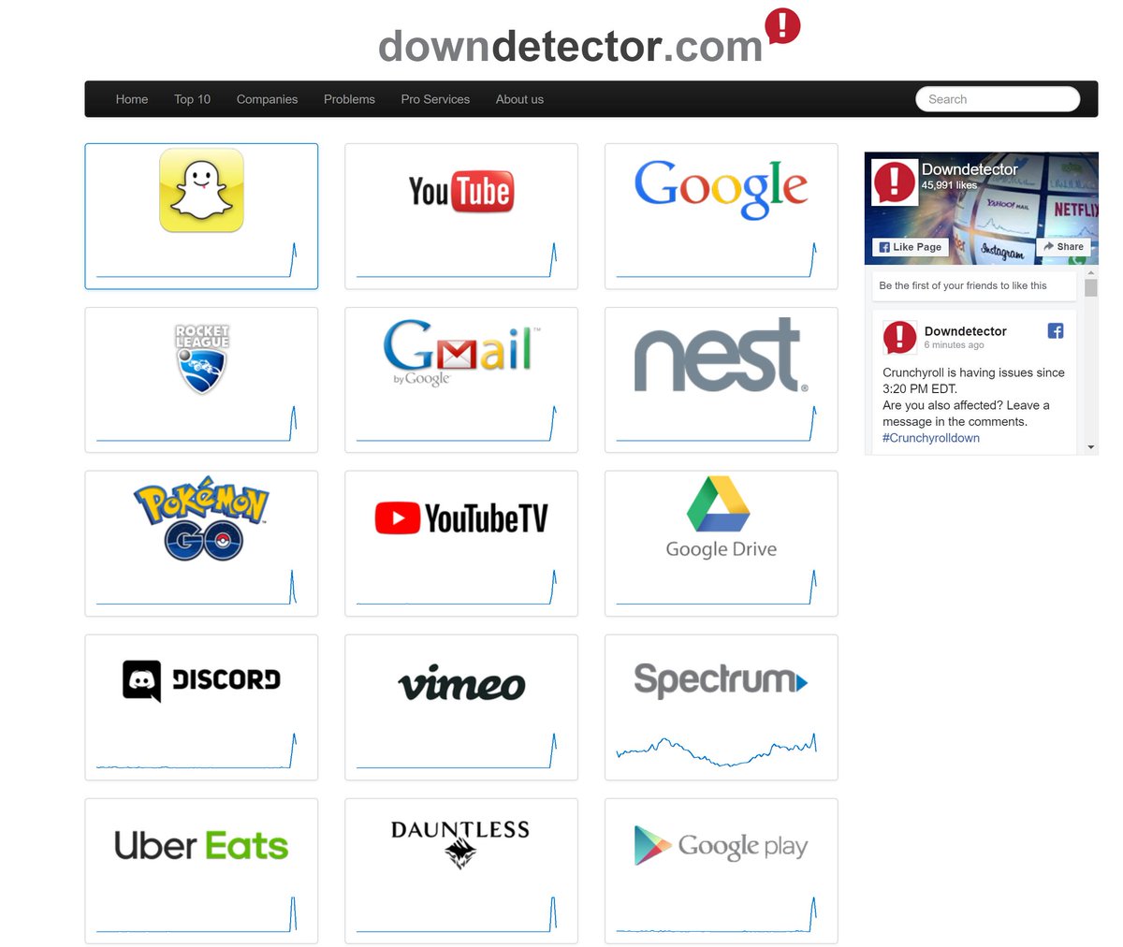
Task: Select the Nest logo card
Action: click(722, 380)
